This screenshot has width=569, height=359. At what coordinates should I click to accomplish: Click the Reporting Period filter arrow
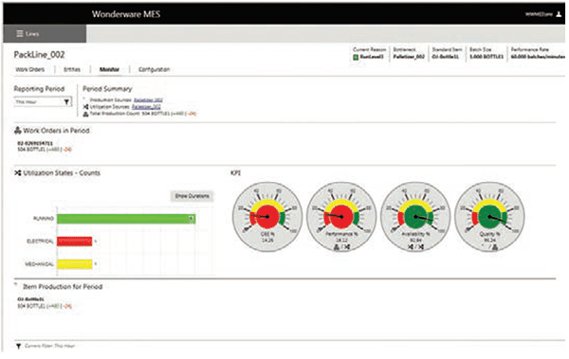66,102
